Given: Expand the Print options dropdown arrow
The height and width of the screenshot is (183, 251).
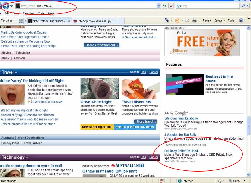Looking at the screenshot, I should (x=199, y=20).
